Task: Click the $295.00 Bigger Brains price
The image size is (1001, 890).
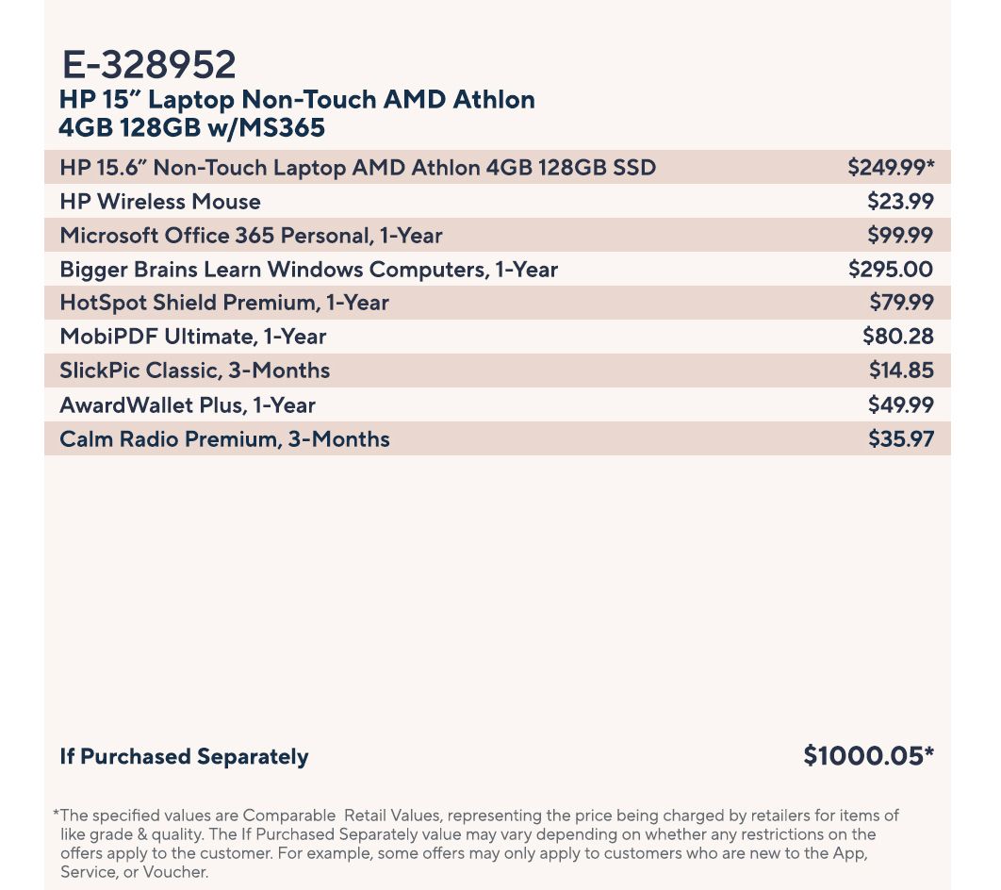Action: point(891,270)
